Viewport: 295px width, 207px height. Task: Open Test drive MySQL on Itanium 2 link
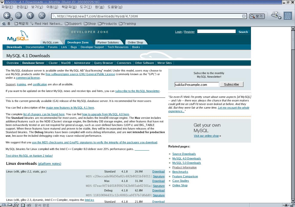point(29,156)
